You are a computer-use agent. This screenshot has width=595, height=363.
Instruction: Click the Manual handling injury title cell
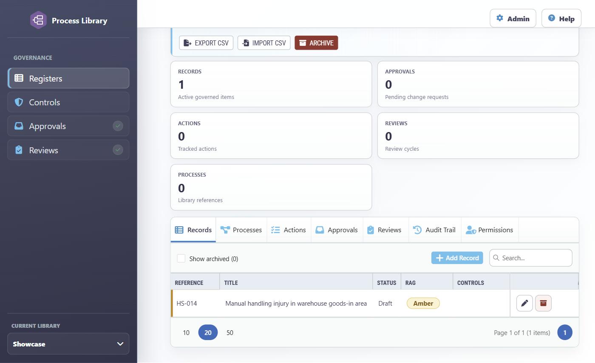point(296,303)
